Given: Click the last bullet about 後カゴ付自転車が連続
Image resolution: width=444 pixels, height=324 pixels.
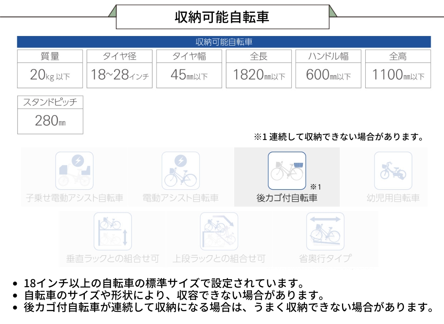Looking at the screenshot, I should pos(228,308).
